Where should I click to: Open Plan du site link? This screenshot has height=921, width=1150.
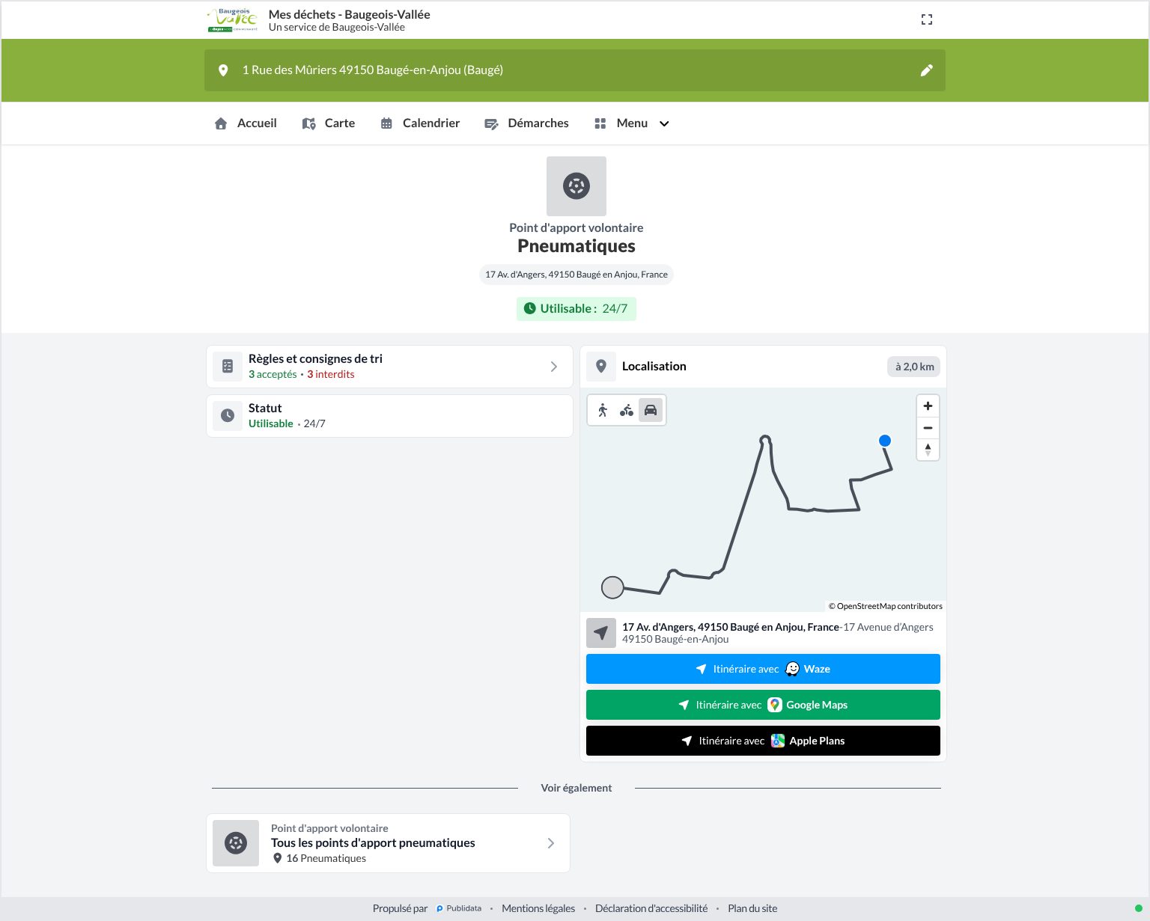[x=752, y=908]
